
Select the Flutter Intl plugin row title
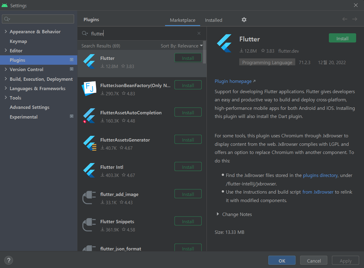pyautogui.click(x=112, y=167)
